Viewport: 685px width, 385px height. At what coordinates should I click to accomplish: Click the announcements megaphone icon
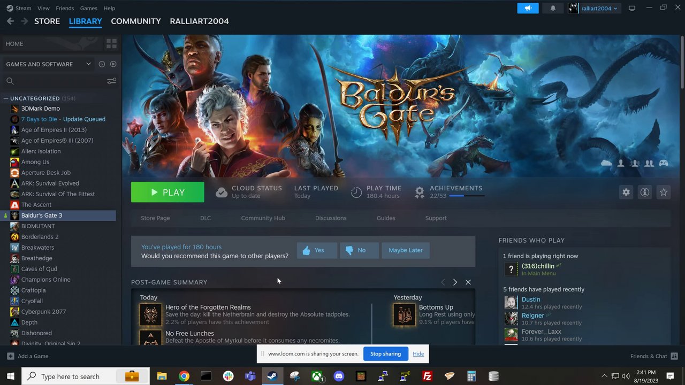528,8
